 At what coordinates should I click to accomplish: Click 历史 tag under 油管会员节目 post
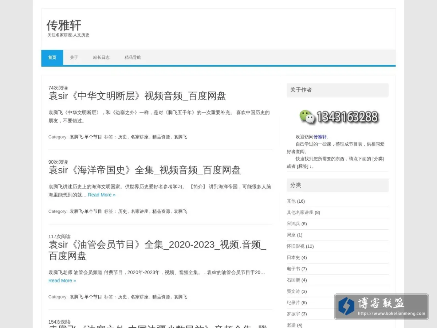click(122, 297)
